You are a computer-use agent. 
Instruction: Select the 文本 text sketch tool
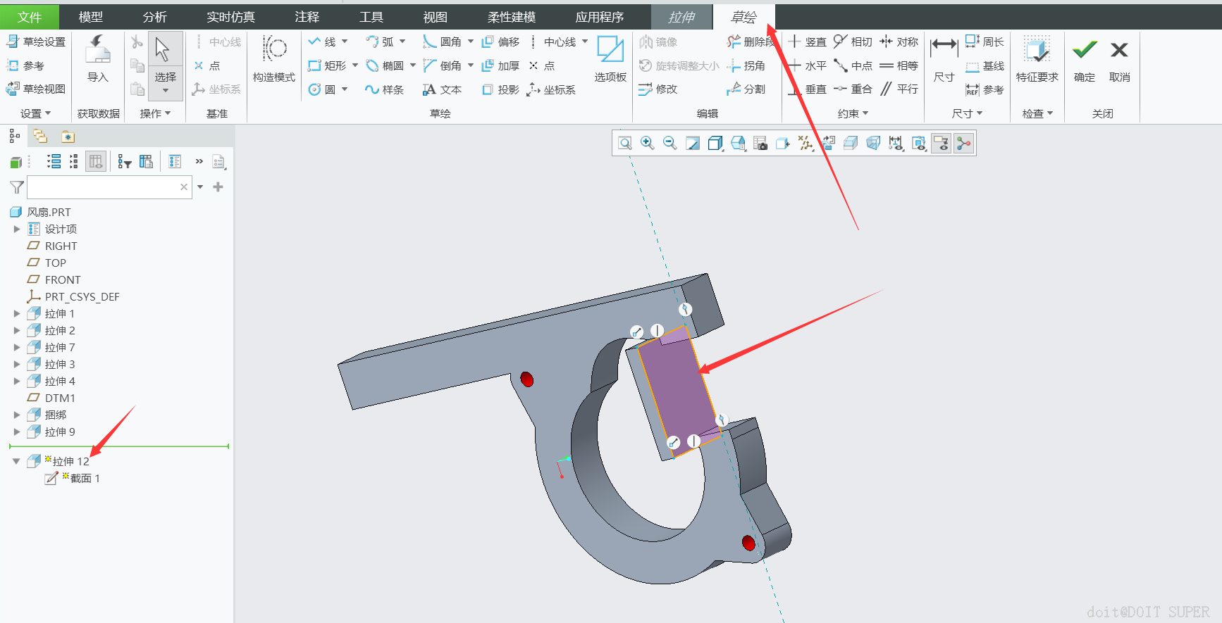point(442,89)
